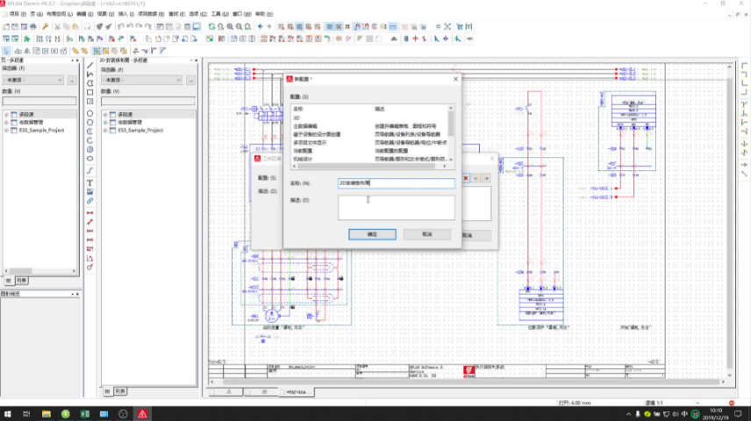Click the Forward arrow icon
751x421 pixels.
268,27
